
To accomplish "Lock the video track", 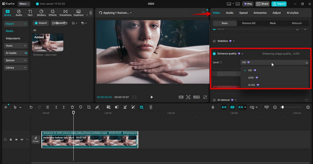I will pyautogui.click(x=11, y=139).
